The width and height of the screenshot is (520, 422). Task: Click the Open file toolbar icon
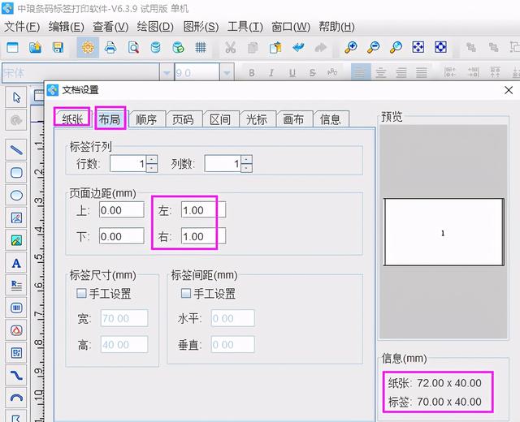(x=35, y=47)
